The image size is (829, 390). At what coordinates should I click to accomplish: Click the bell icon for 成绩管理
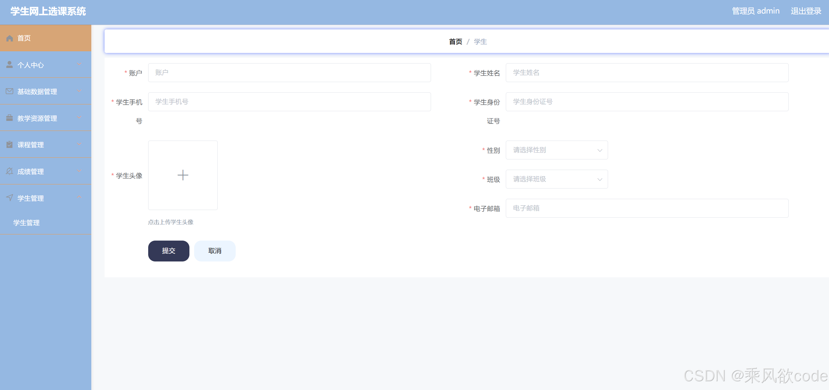tap(10, 171)
